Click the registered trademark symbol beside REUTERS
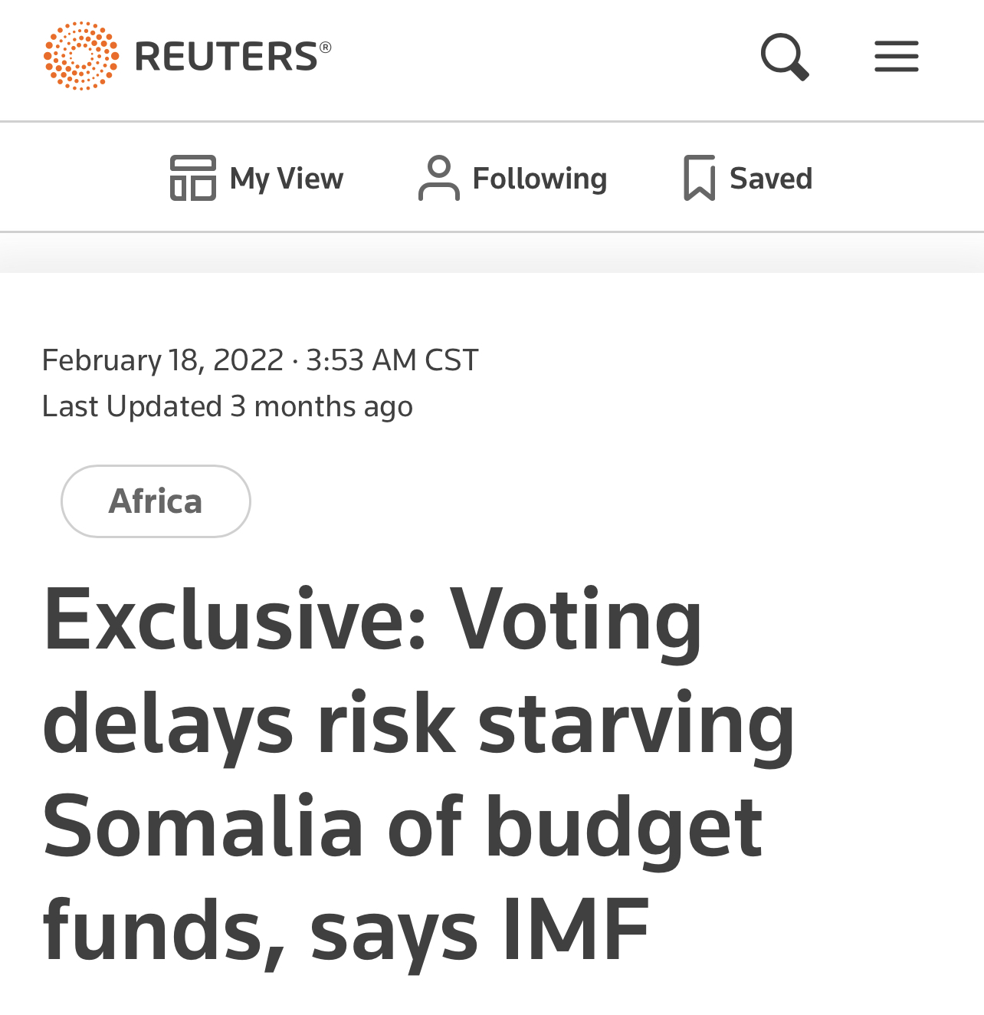Image resolution: width=984 pixels, height=1015 pixels. pyautogui.click(x=326, y=48)
